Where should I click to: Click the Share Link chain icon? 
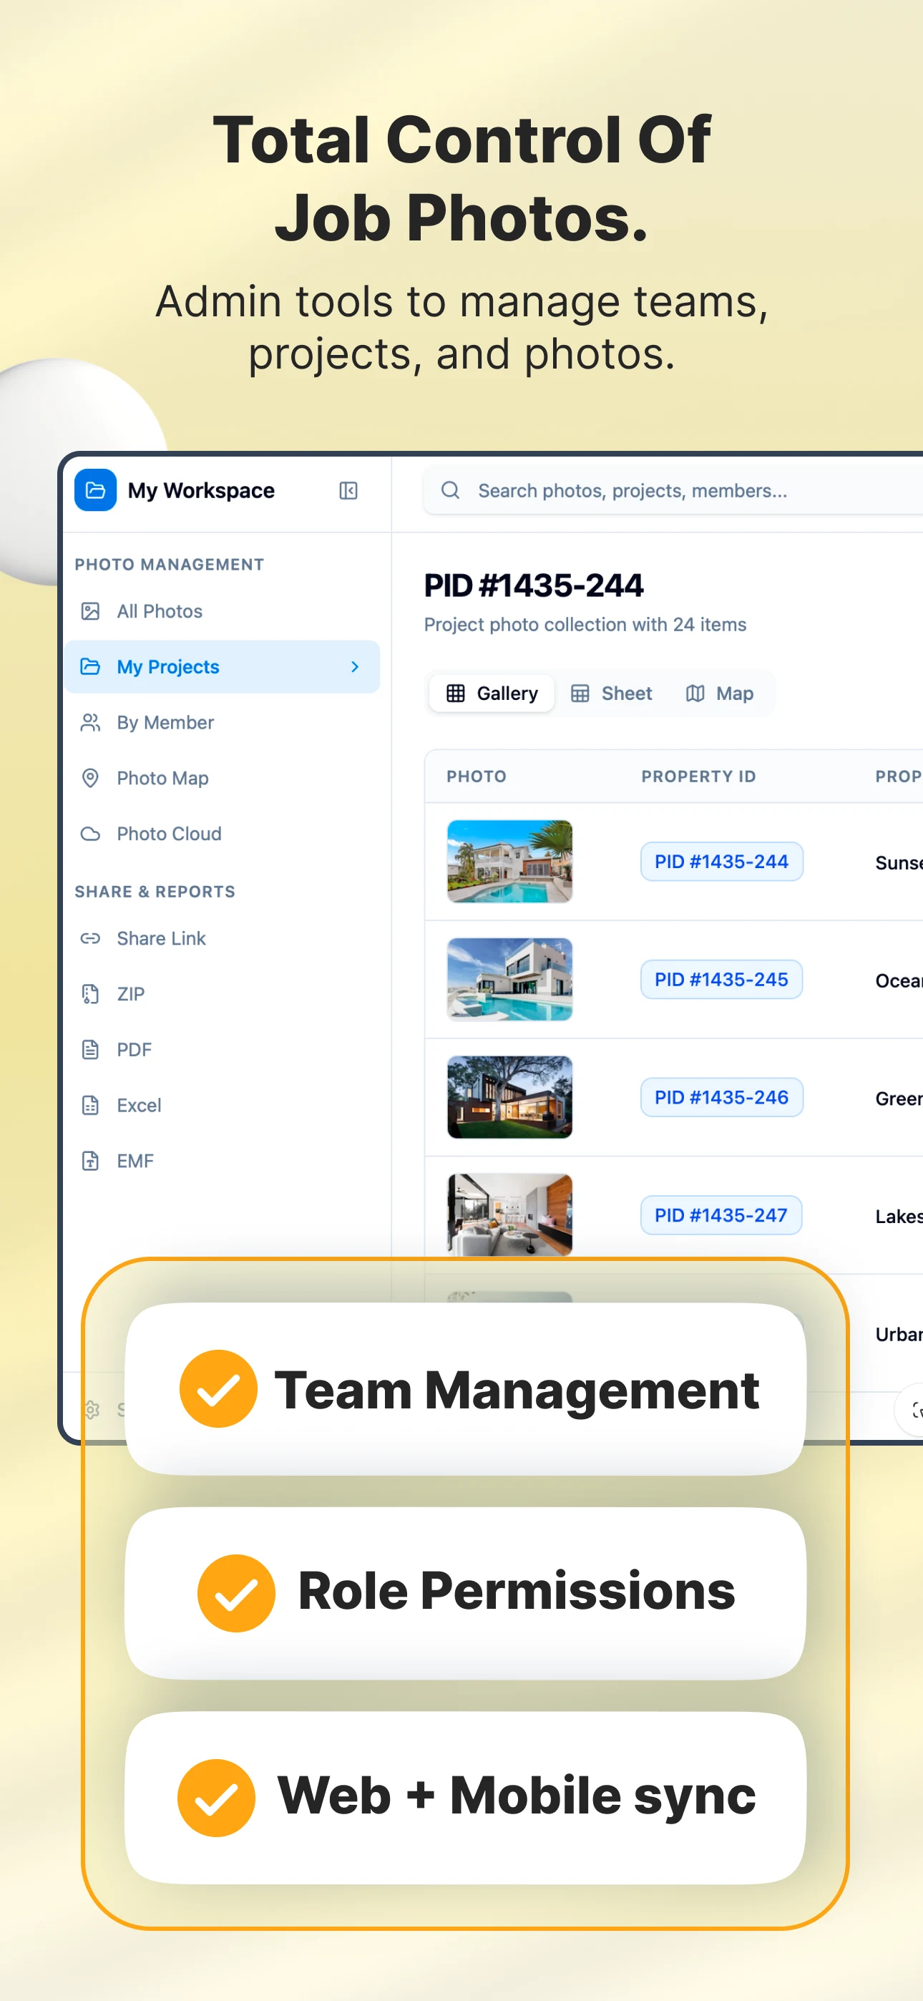pyautogui.click(x=91, y=938)
